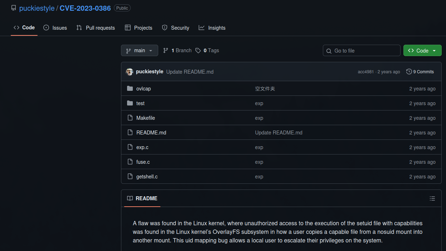Open the green Code dropdown
This screenshot has height=251, width=446.
pos(422,51)
